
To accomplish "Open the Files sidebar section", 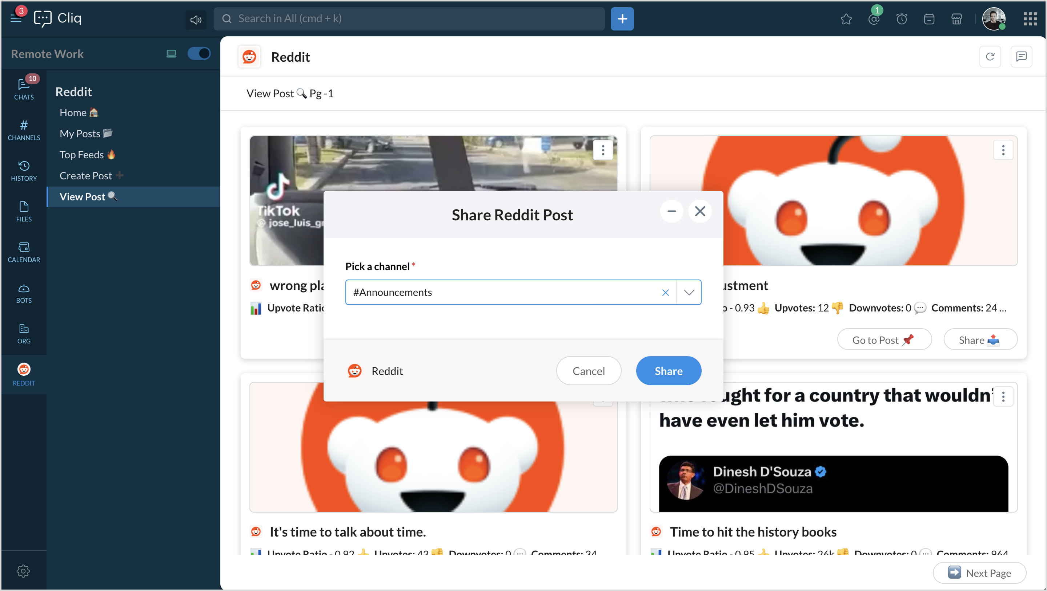I will tap(24, 212).
